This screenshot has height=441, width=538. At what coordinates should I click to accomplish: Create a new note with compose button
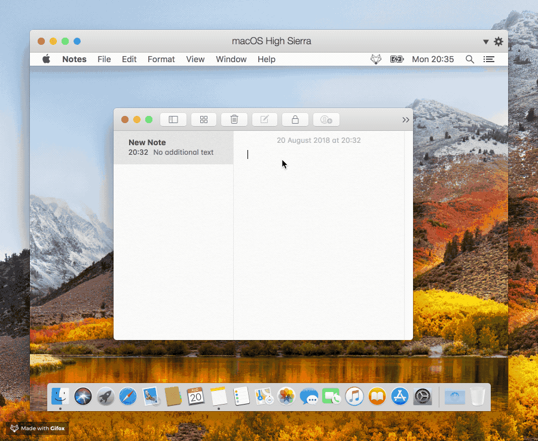click(265, 120)
